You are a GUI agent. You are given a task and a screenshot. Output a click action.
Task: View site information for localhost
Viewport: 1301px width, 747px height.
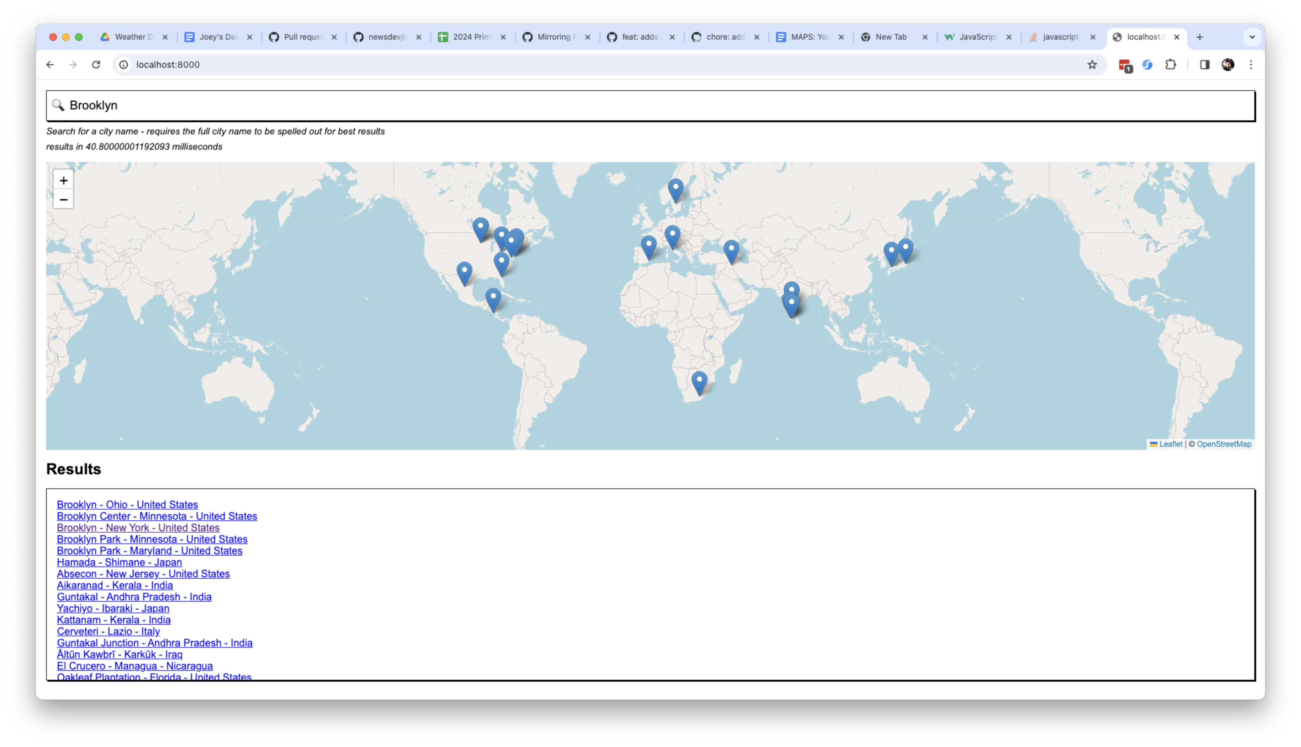124,65
